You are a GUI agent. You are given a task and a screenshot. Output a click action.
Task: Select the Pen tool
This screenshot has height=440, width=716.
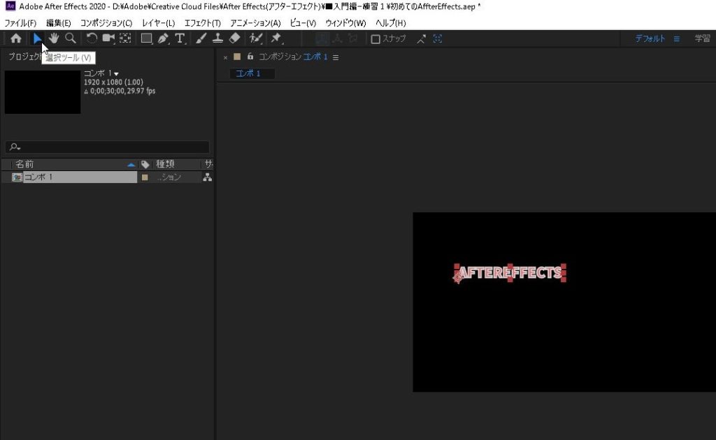(163, 39)
